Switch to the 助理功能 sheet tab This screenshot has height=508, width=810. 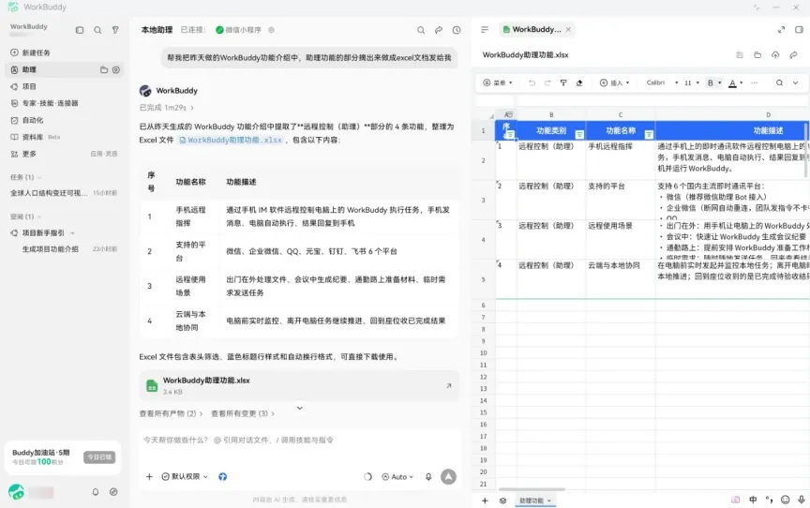pyautogui.click(x=534, y=501)
